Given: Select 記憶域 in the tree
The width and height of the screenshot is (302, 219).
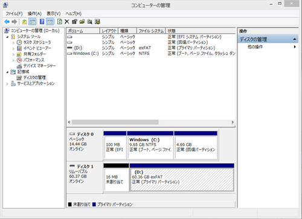Looking at the screenshot, I should point(23,72).
